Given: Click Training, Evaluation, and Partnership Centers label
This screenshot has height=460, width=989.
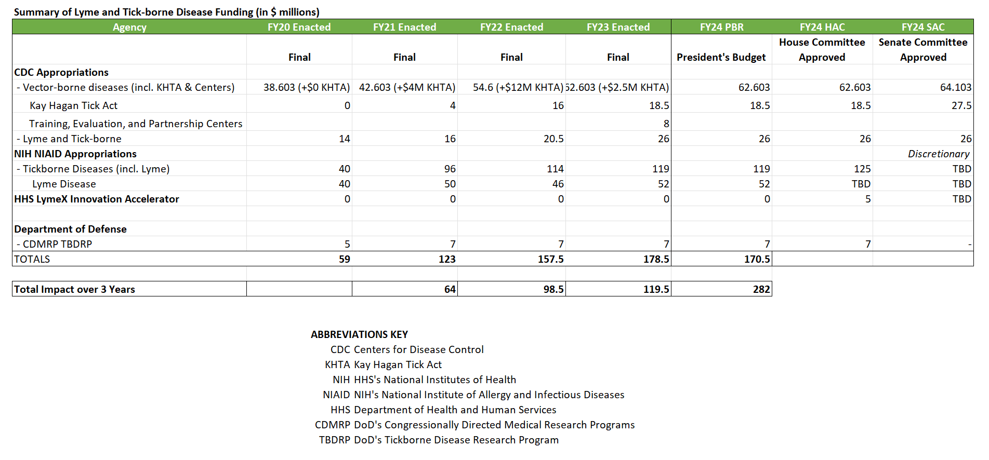Looking at the screenshot, I should click(136, 124).
